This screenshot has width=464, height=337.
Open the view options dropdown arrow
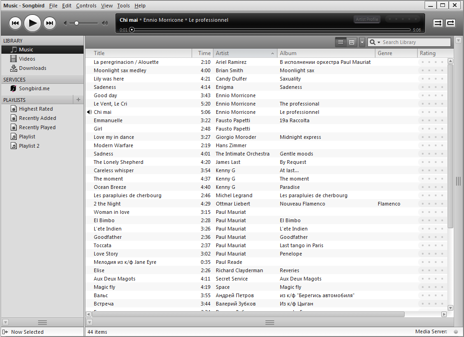(x=362, y=42)
